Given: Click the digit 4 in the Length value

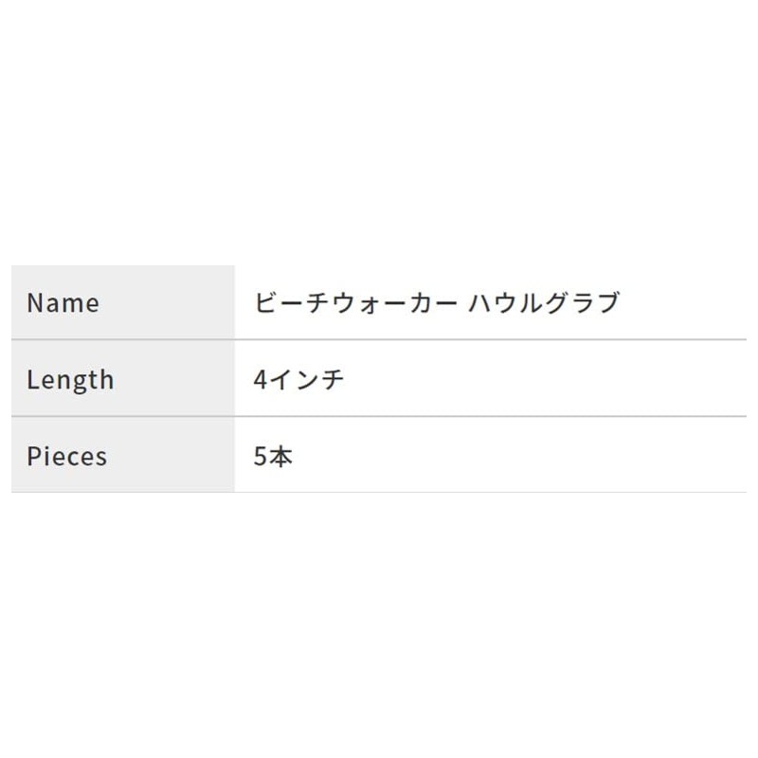Looking at the screenshot, I should click(x=262, y=380).
